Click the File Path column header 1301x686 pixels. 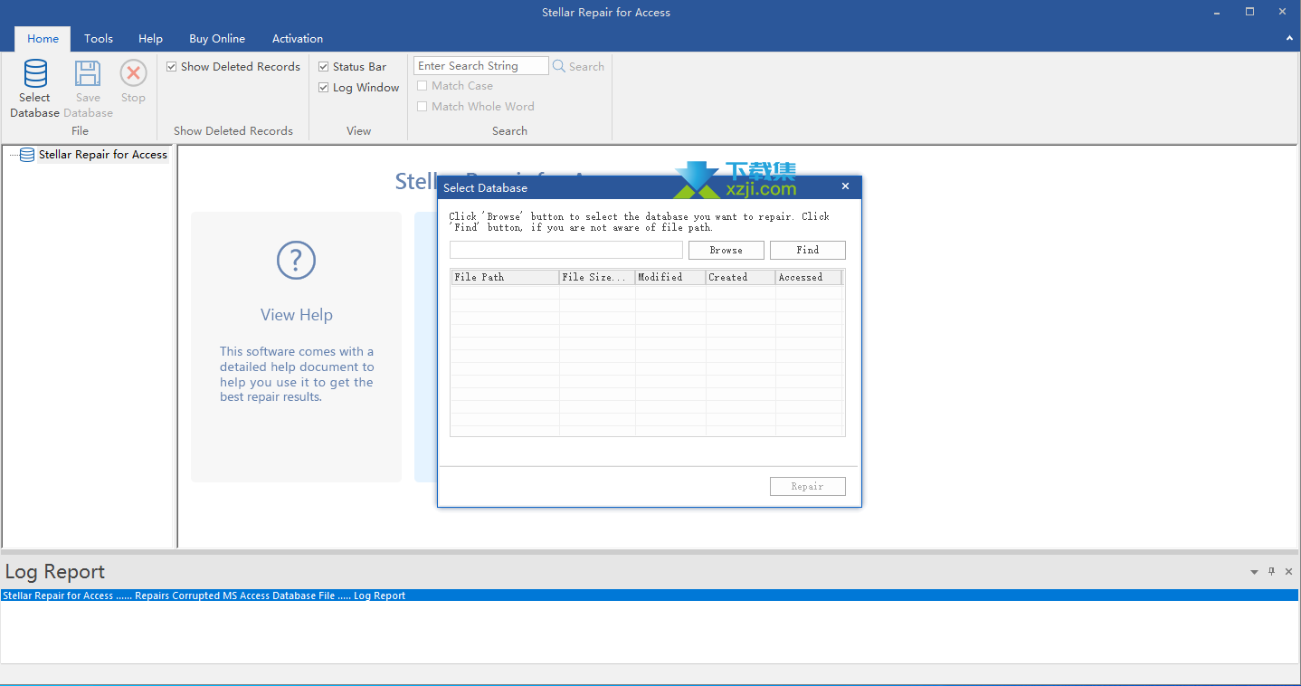click(505, 277)
